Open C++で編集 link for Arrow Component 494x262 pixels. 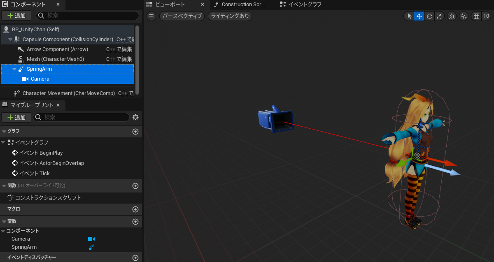[x=119, y=49]
